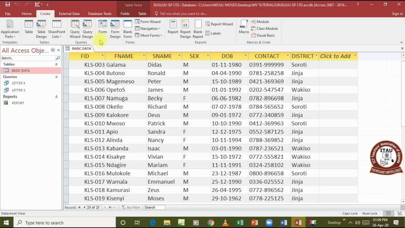Go to the previous record

(x=84, y=207)
